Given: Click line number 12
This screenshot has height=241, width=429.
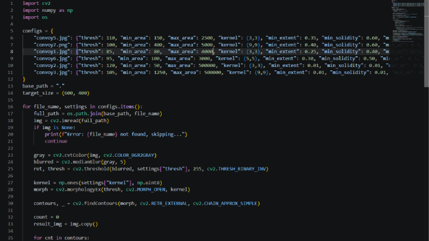Looking at the screenshot, I should [x=10, y=79].
